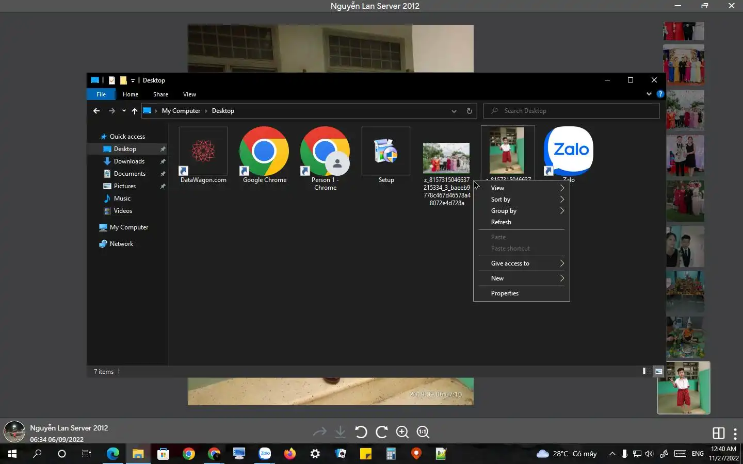Forward the photo using the viewer's share arrow
Viewport: 743px width, 464px height.
(320, 432)
